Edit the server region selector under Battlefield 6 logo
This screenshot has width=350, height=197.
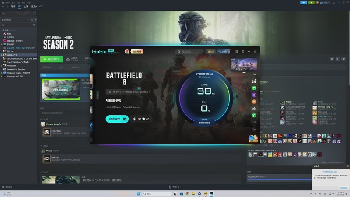129,92
